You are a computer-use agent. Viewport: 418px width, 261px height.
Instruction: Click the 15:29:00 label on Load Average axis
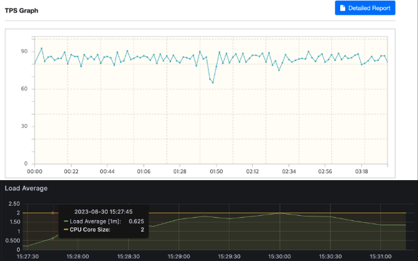(179, 257)
